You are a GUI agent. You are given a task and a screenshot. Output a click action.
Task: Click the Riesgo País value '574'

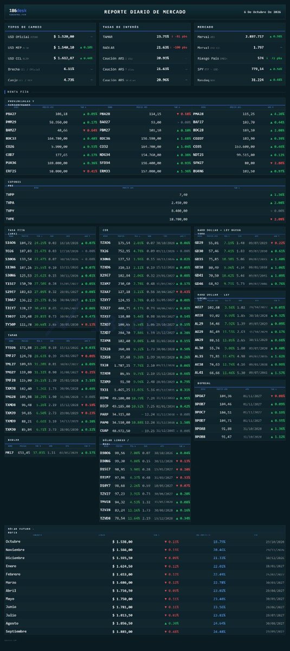pyautogui.click(x=261, y=59)
